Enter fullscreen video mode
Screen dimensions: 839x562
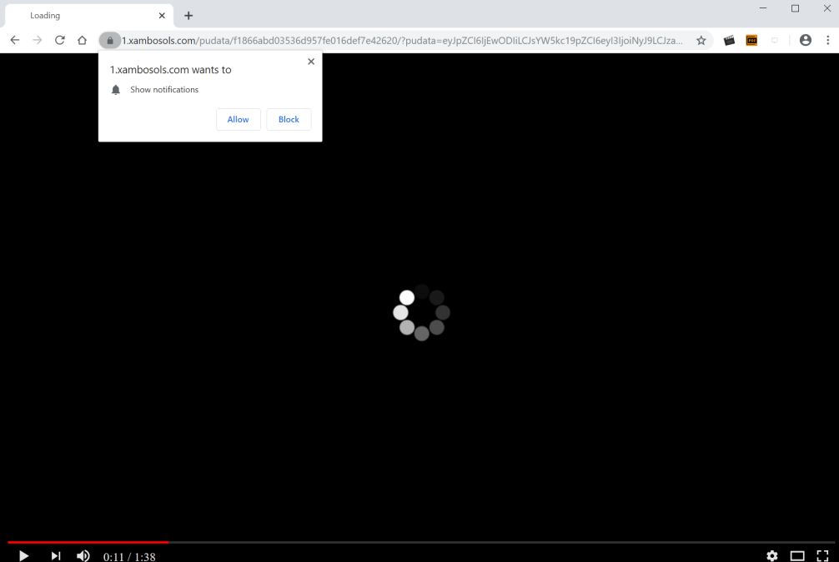click(x=822, y=555)
